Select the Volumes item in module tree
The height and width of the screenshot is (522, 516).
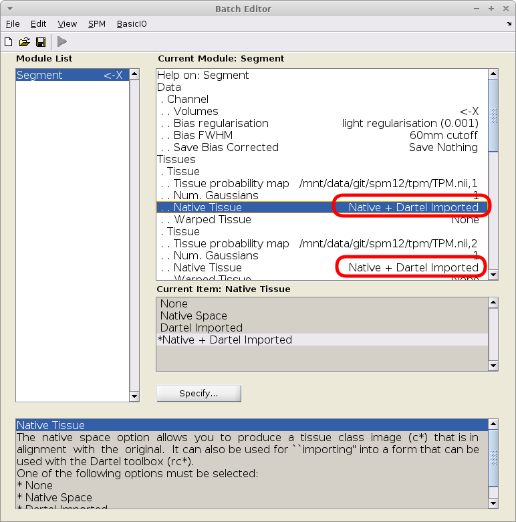point(195,111)
